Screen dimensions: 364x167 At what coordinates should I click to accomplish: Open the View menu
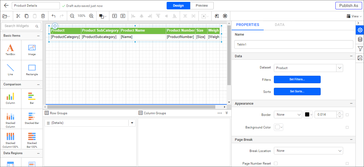click(354, 16)
